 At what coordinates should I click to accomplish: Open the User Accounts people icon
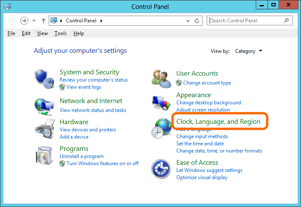tap(161, 79)
